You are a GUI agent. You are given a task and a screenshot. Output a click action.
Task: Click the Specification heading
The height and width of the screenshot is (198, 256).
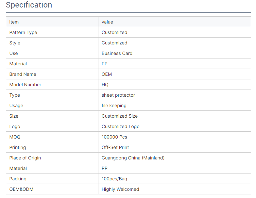[29, 5]
